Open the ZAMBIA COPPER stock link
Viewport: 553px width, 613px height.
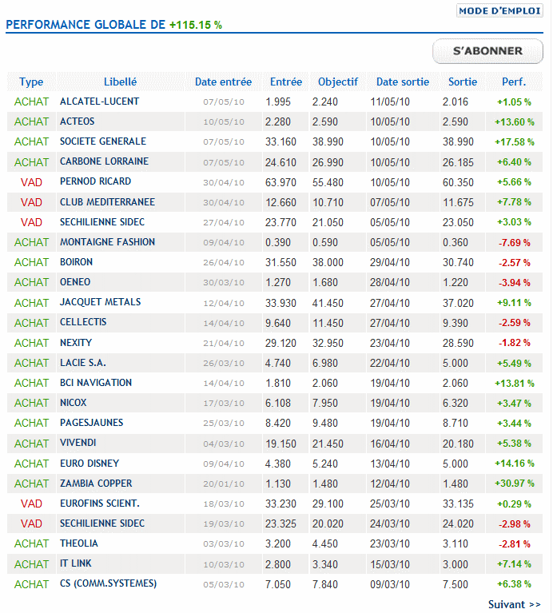coord(96,484)
